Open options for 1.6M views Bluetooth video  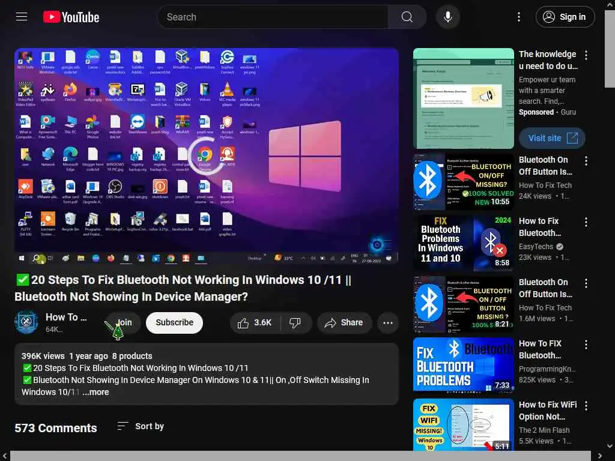point(586,283)
